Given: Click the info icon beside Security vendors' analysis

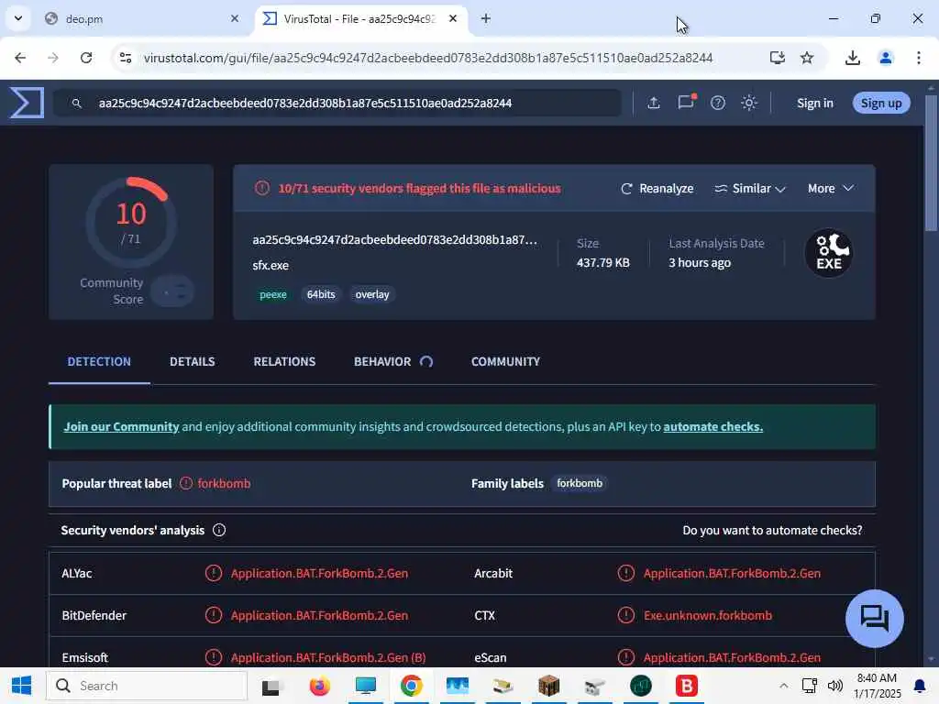Looking at the screenshot, I should (x=219, y=530).
